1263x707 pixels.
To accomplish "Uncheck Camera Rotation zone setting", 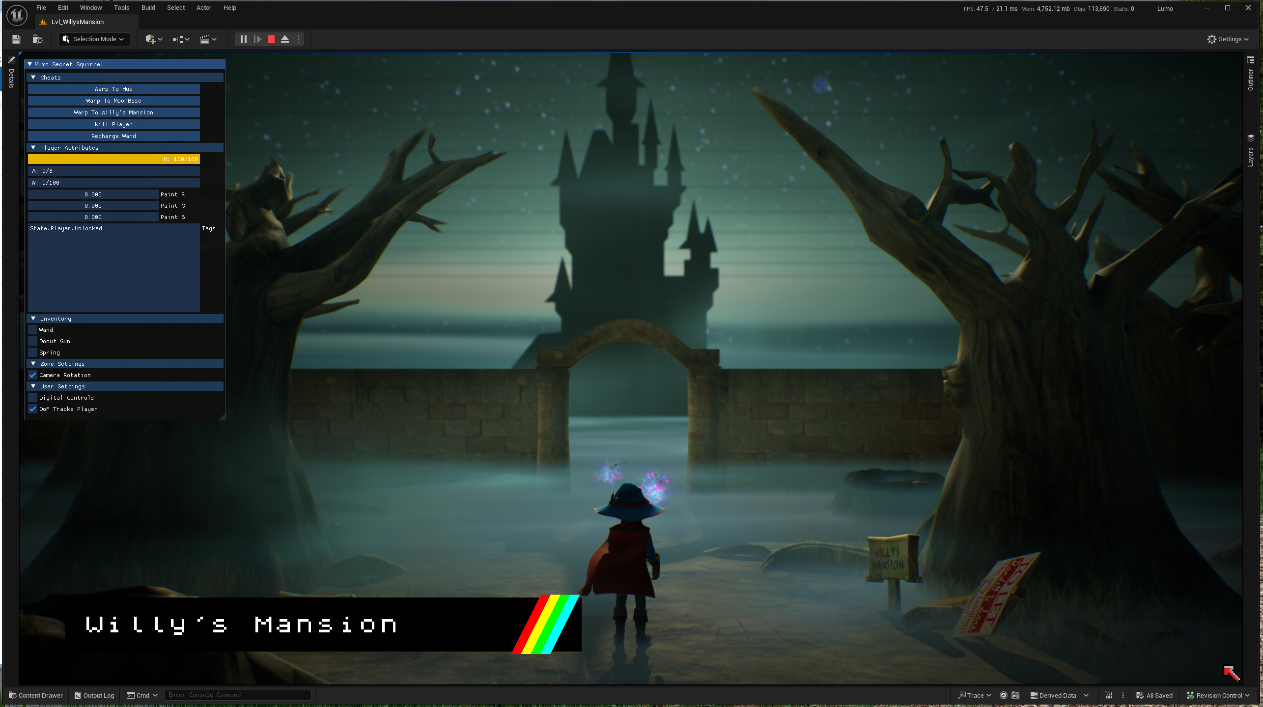I will coord(33,375).
